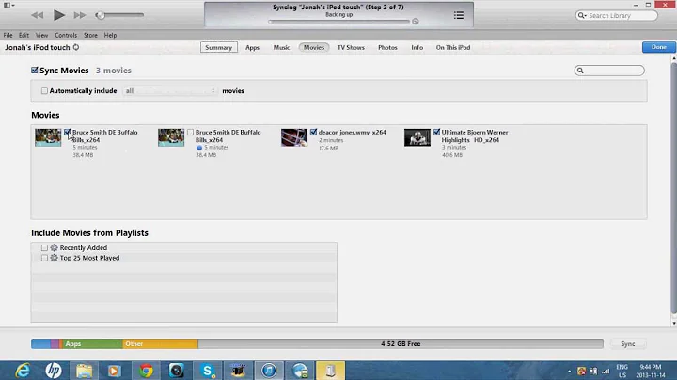Click the ENG US language indicator

pos(622,371)
